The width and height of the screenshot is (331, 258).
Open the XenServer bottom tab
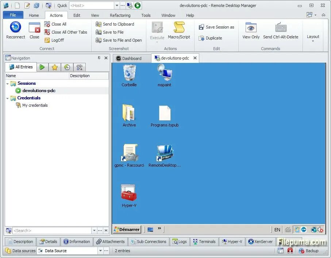[261, 242]
